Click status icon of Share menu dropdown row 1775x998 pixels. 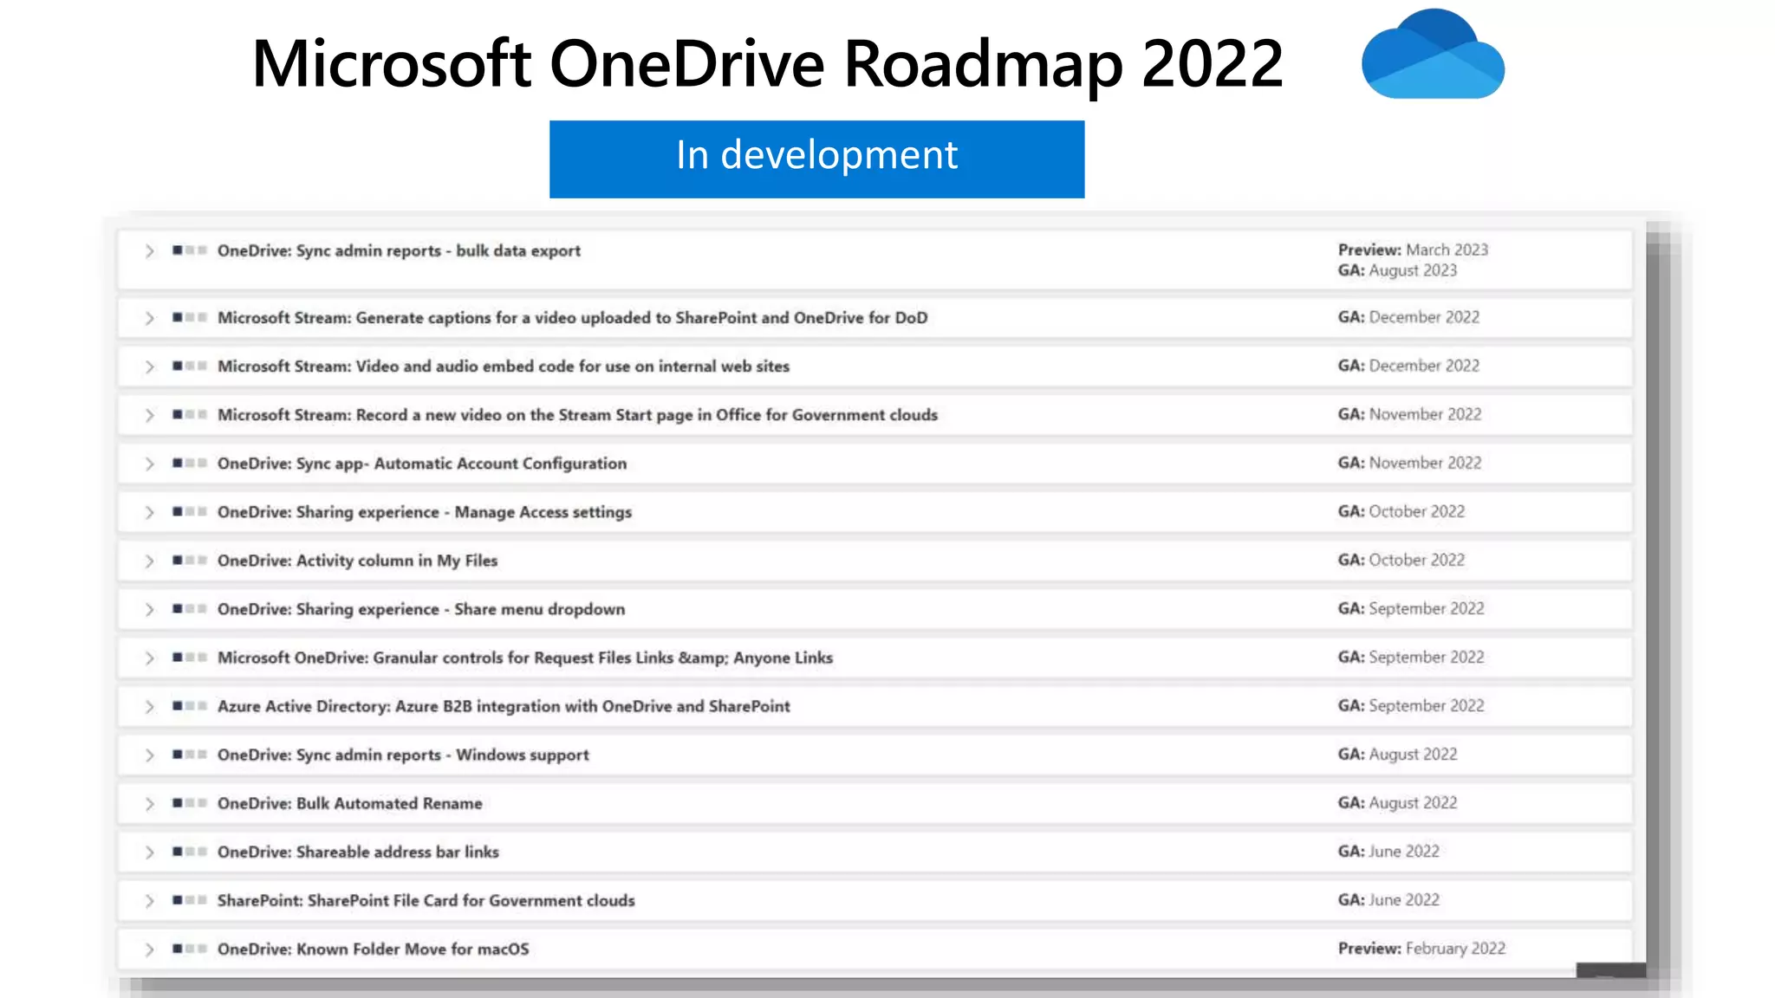pos(189,608)
